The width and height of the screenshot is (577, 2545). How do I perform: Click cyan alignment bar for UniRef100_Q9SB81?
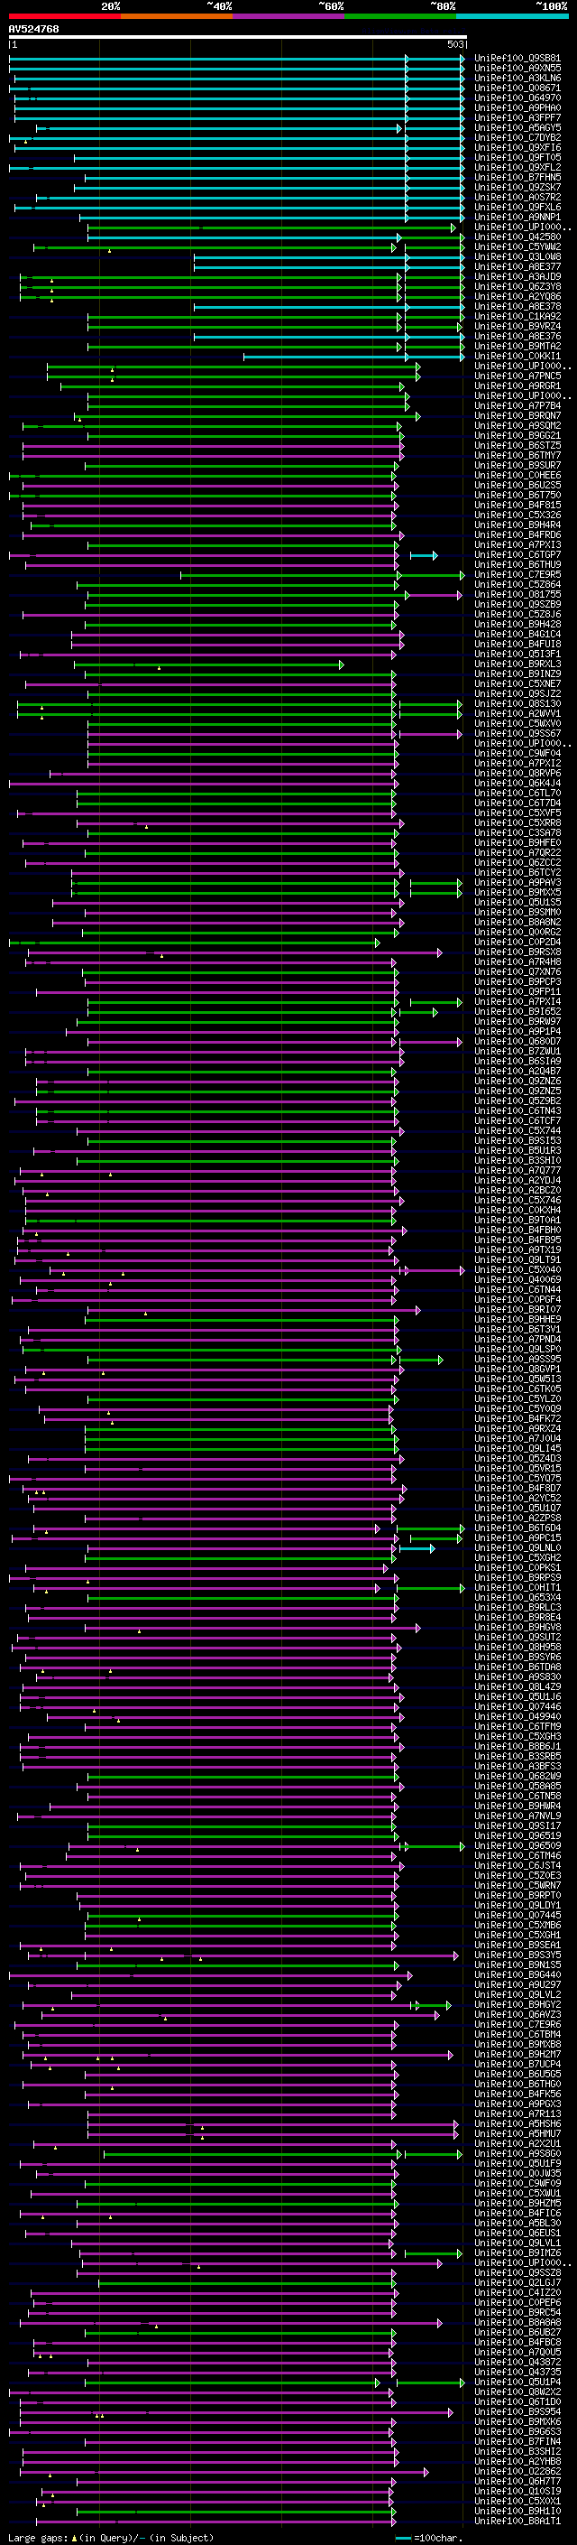[237, 59]
